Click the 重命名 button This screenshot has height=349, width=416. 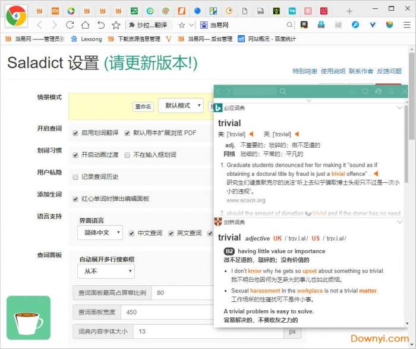coord(143,107)
